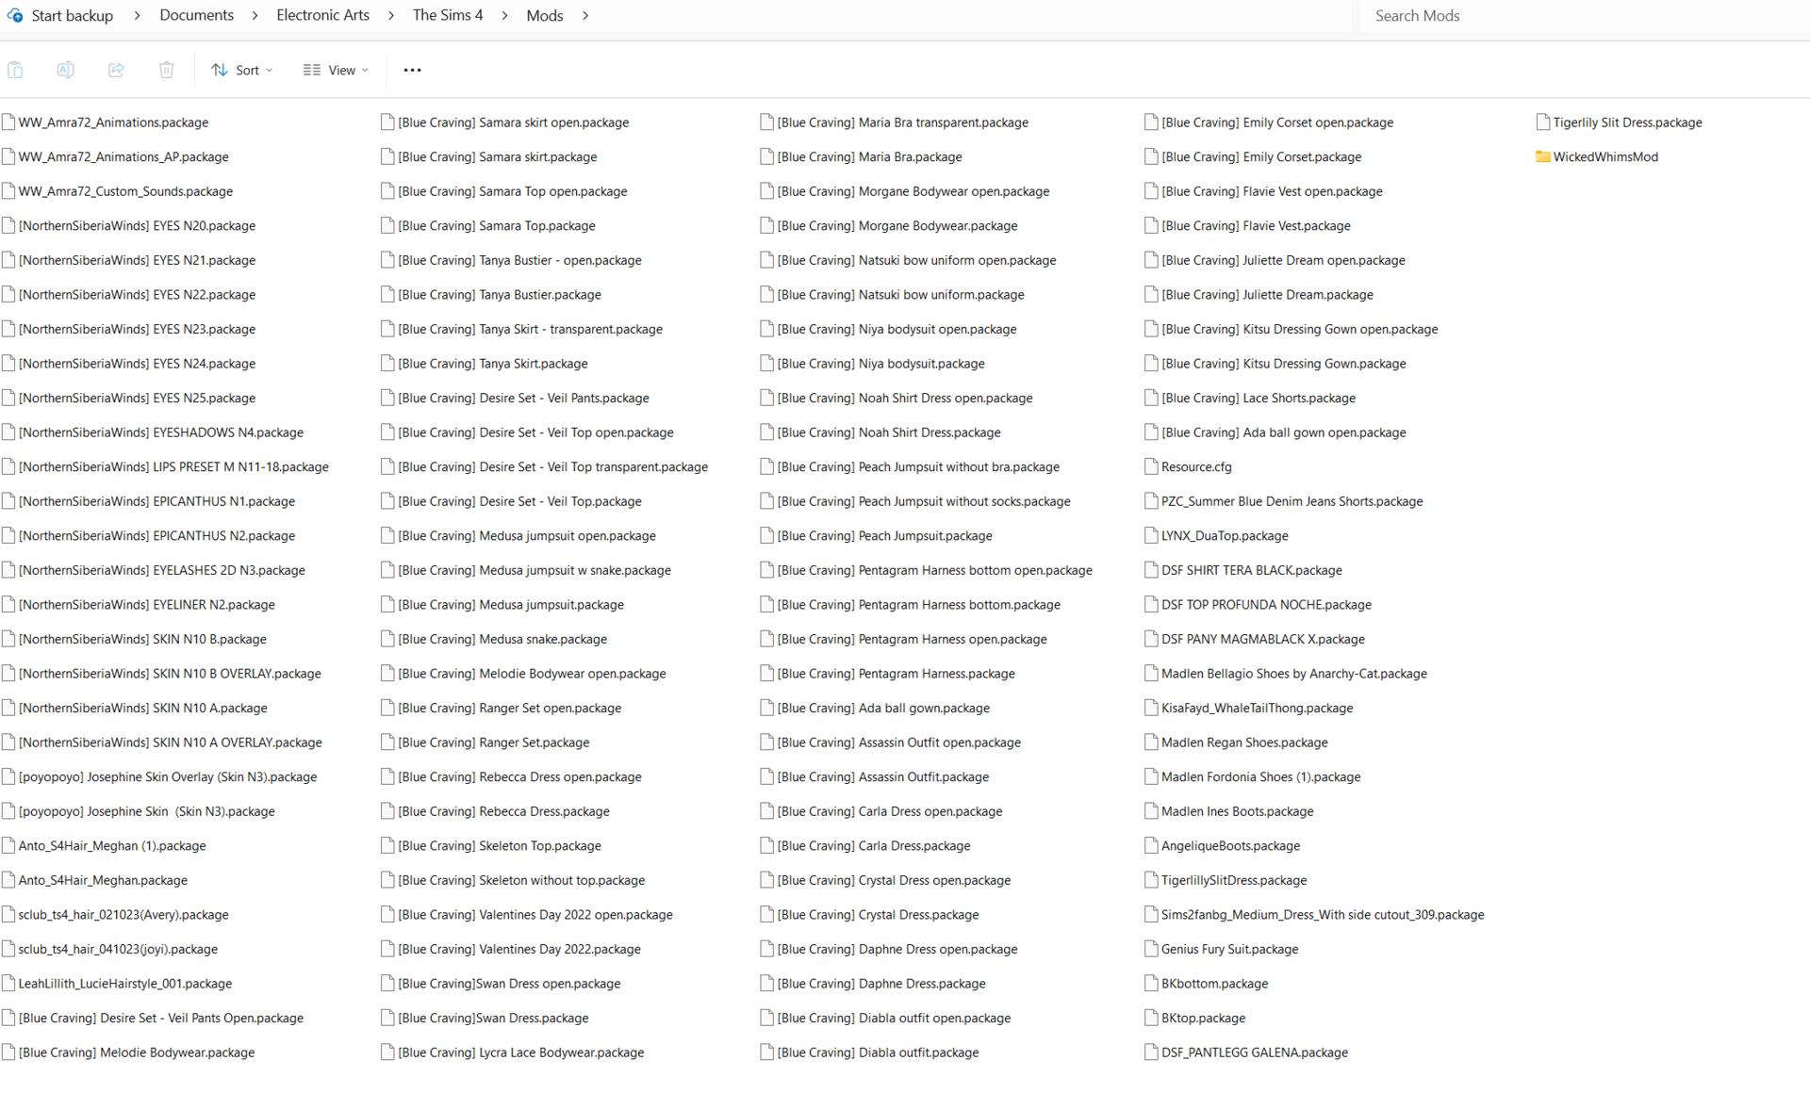Select file icon of LeahLillith_LucieHairstyle_001.package

(8, 983)
